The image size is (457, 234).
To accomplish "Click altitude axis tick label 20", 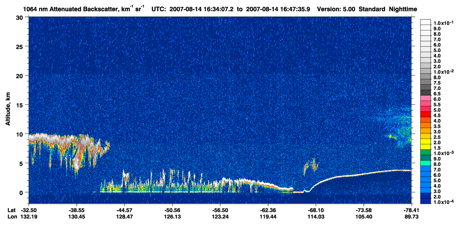I will pos(20,75).
